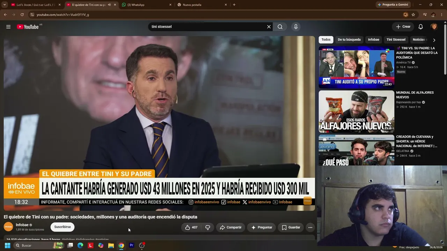Close the WhatsApp tab
The width and height of the screenshot is (447, 251).
click(x=170, y=5)
